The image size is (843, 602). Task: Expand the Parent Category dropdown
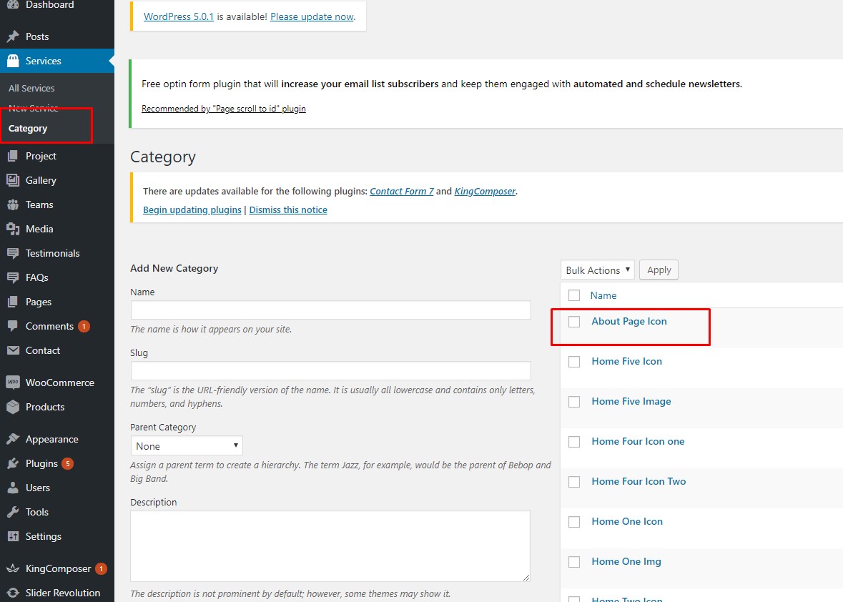[x=186, y=445]
